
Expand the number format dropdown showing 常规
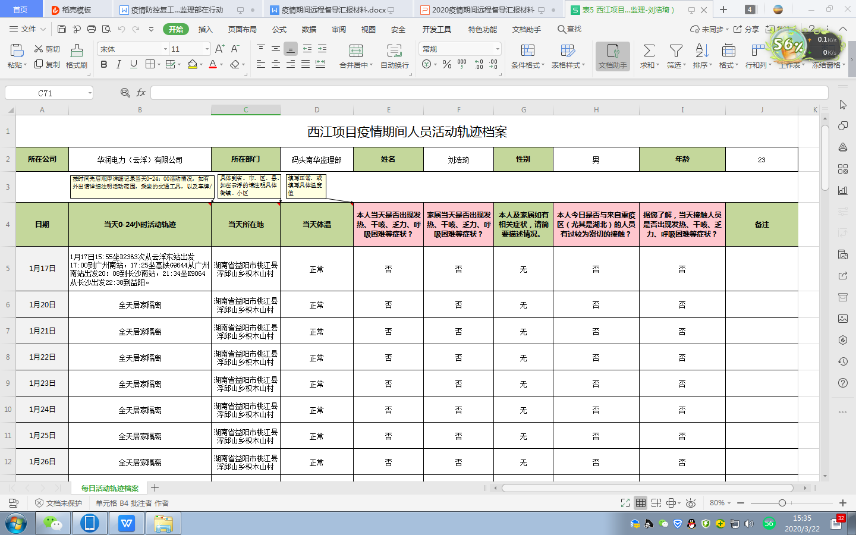498,49
